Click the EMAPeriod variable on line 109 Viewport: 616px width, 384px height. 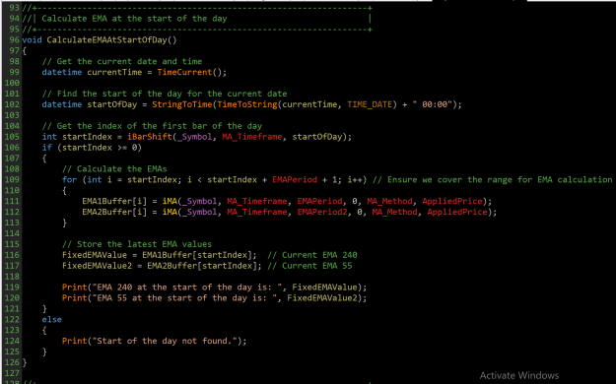[x=295, y=180]
